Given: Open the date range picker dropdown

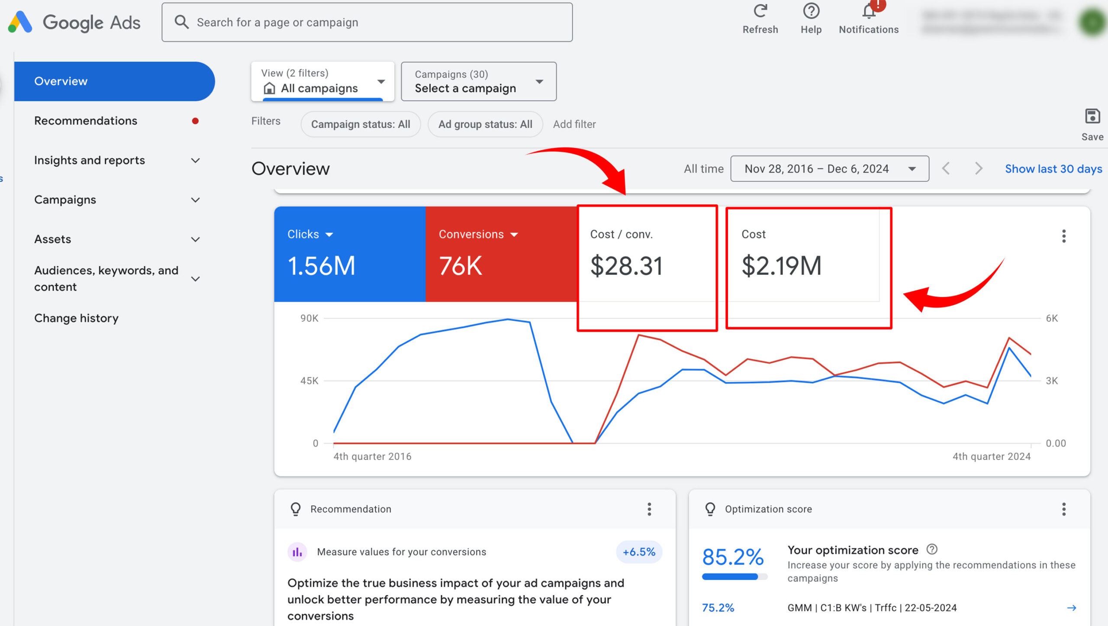Looking at the screenshot, I should click(829, 168).
